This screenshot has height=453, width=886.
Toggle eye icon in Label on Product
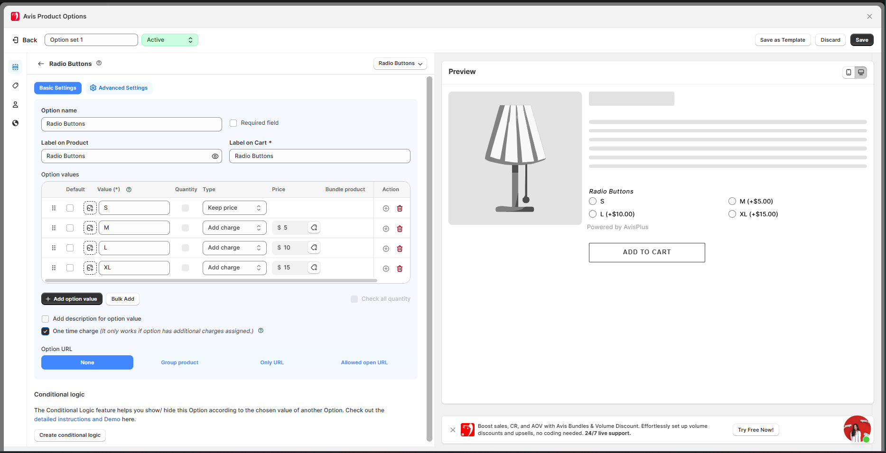point(215,156)
